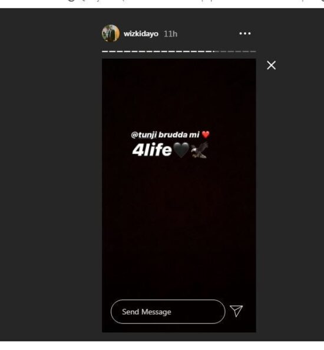Open the wizkidayo profile avatar
The image size is (324, 350).
[x=111, y=34]
